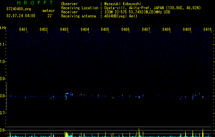The width and height of the screenshot is (215, 137).
Task: Click the 0.6 frequency axis label
Action: tap(3, 130)
